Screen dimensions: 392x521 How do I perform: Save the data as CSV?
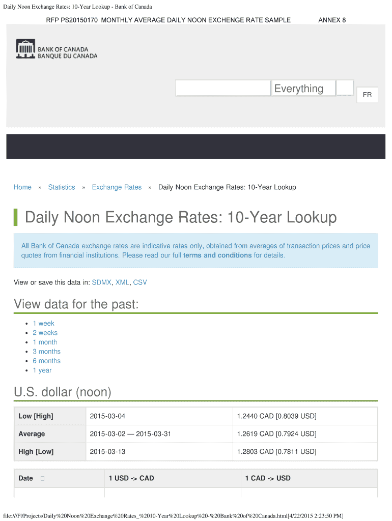[x=140, y=282]
